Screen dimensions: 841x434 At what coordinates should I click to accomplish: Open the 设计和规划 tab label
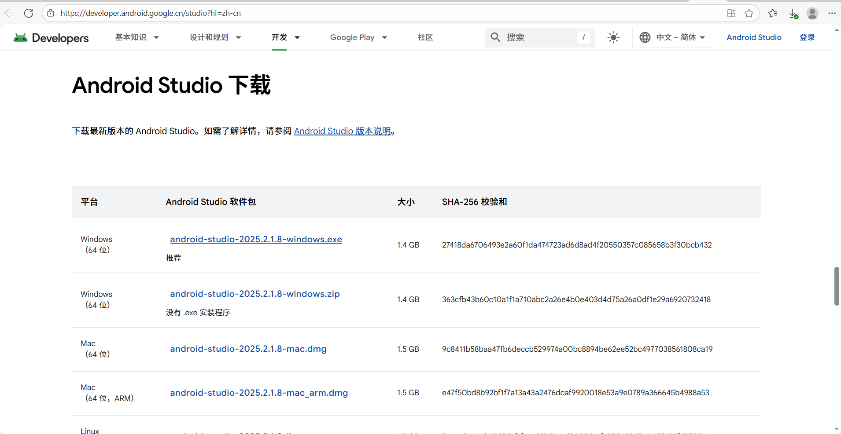pos(209,37)
